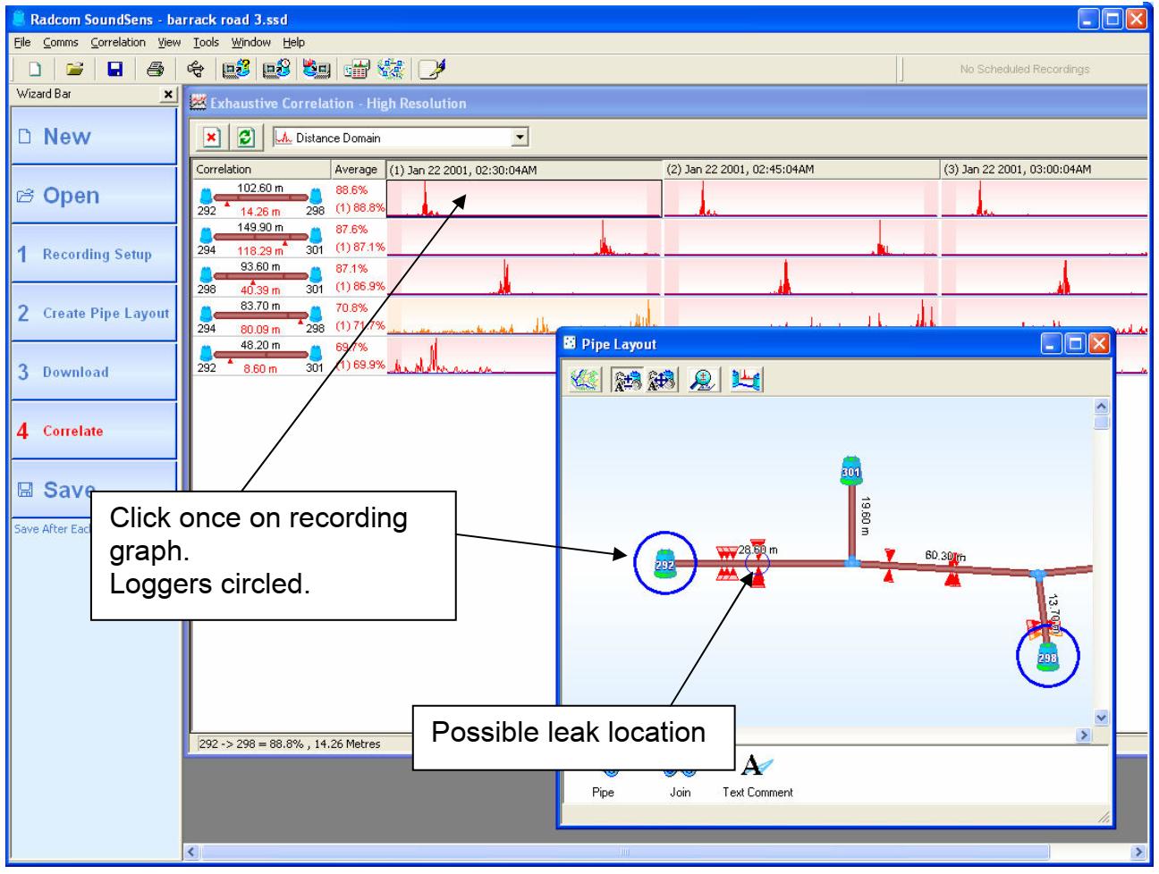Click the USB connection toolbar icon
Screen dimensions: 1159x874
click(195, 69)
